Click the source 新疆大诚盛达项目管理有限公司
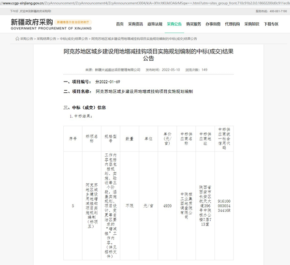The width and height of the screenshot is (290, 265). pyautogui.click(x=117, y=70)
